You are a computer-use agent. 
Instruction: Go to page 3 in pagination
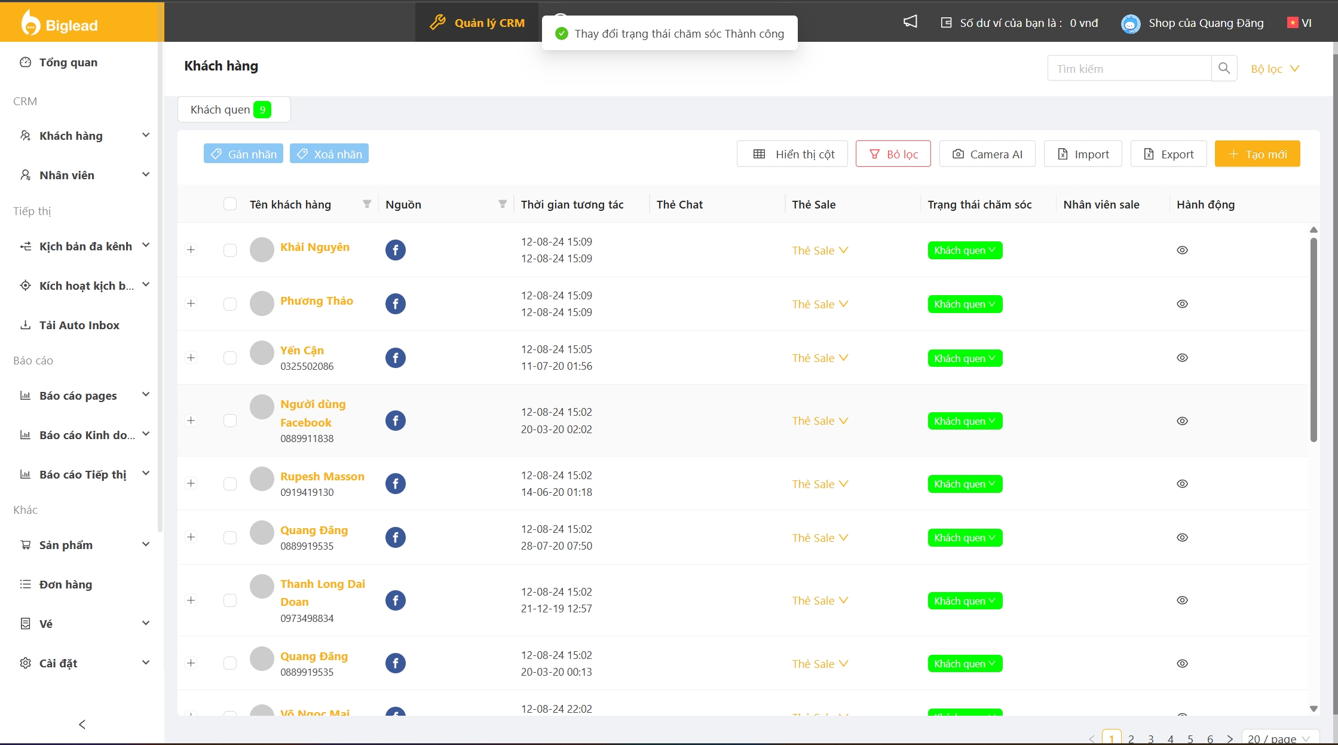pyautogui.click(x=1151, y=739)
